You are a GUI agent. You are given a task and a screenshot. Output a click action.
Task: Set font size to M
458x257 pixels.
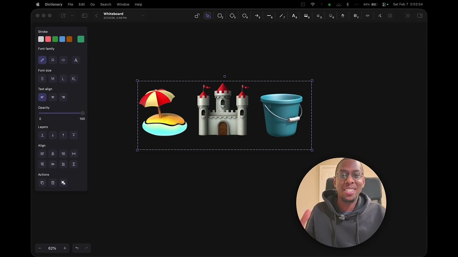(53, 79)
